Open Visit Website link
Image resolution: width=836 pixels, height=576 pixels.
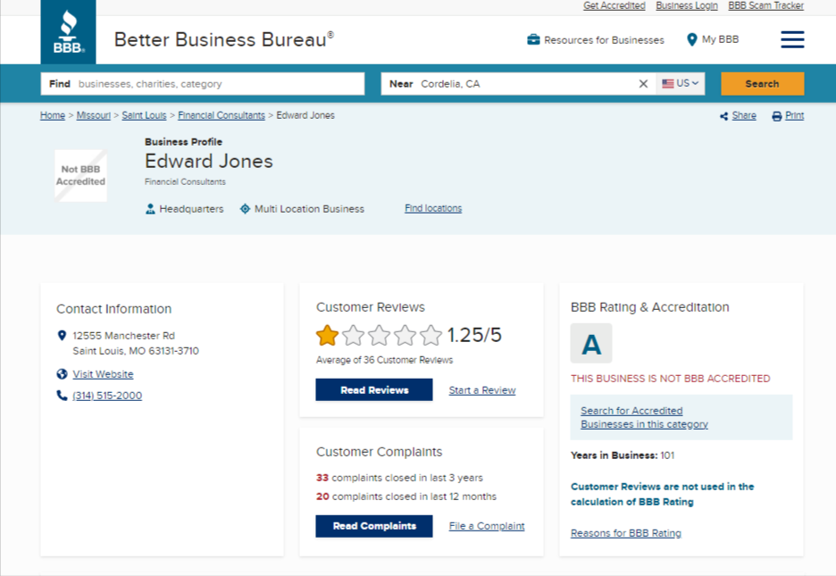pos(103,374)
